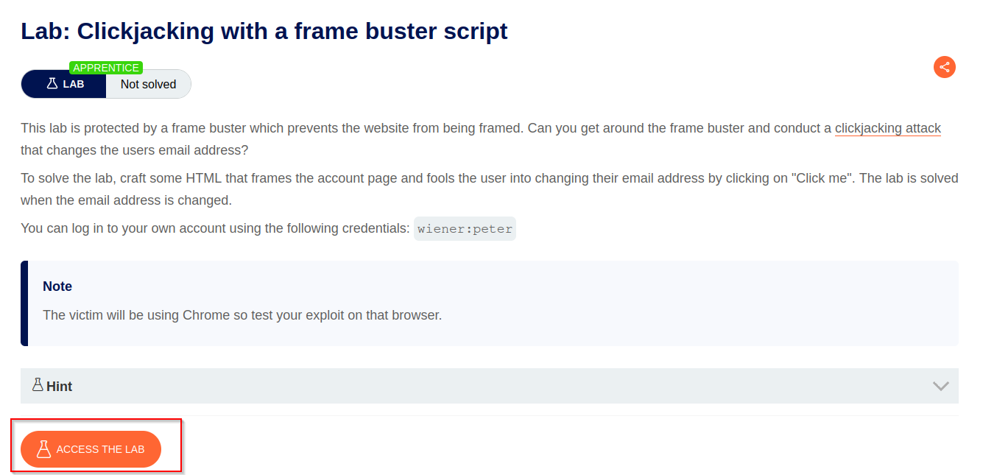Click the orange share icon
This screenshot has width=983, height=475.
945,67
